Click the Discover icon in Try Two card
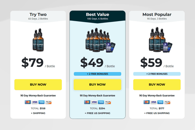This screenshot has height=130, width=195. tap(48, 102)
